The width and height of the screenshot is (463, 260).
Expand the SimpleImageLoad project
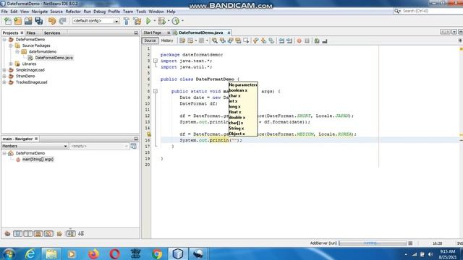coord(4,70)
